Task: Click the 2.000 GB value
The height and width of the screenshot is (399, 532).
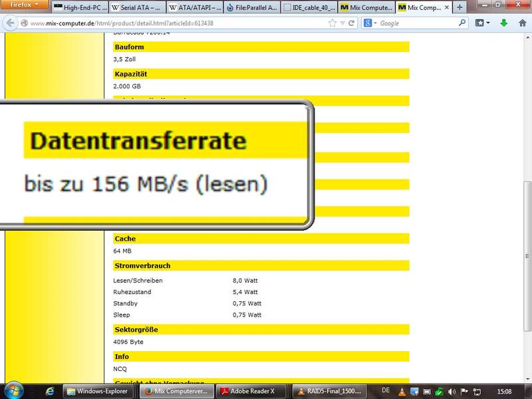Action: [x=127, y=86]
